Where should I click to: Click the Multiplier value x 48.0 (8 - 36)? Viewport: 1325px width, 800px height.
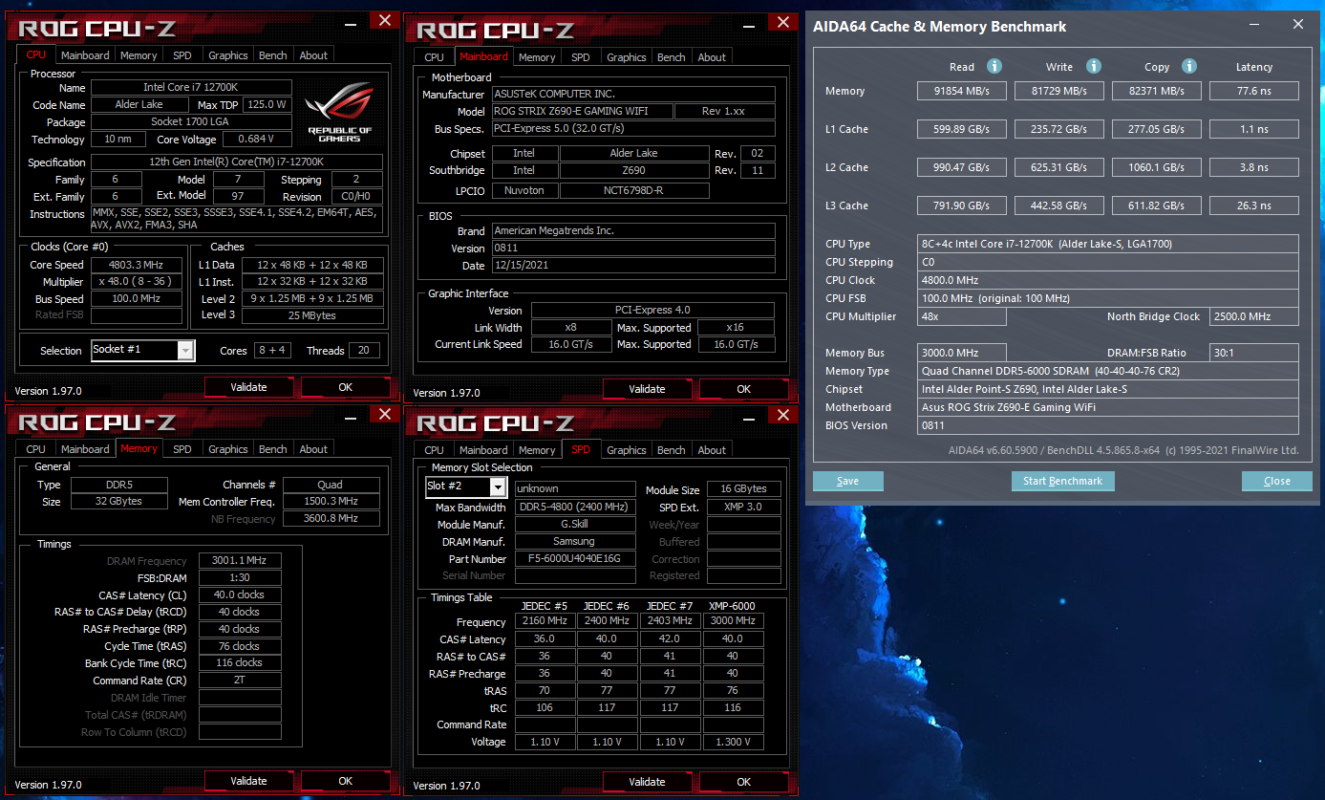point(137,282)
